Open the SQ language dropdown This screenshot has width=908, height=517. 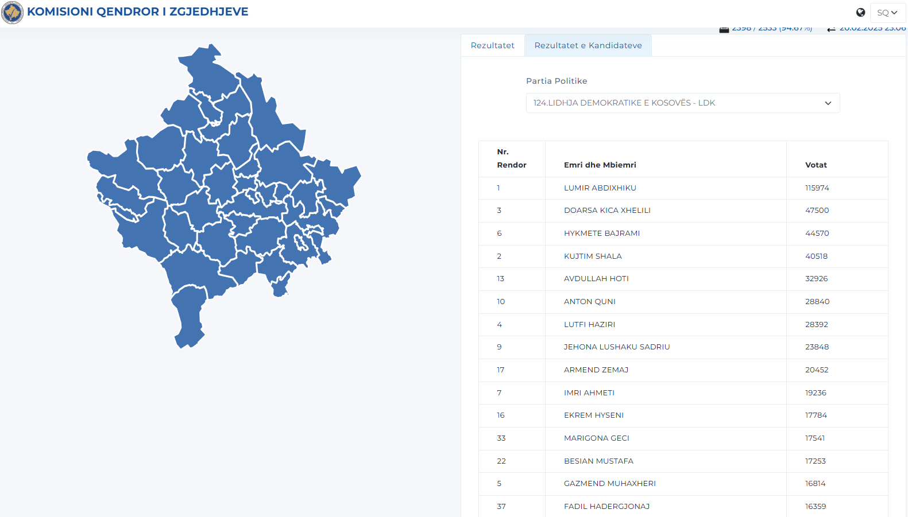pos(887,13)
